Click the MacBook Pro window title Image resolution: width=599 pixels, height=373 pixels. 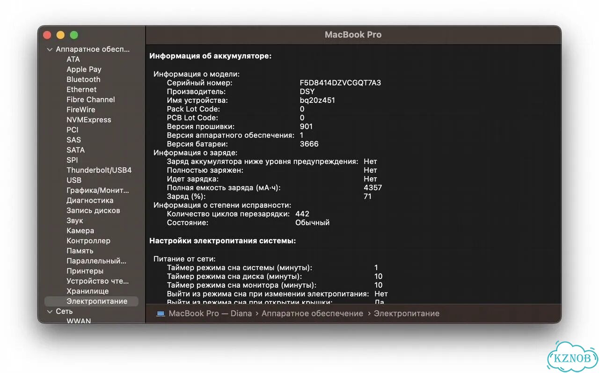[x=353, y=35]
